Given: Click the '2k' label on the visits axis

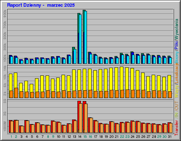Looking at the screenshot, I should pos(5,94).
